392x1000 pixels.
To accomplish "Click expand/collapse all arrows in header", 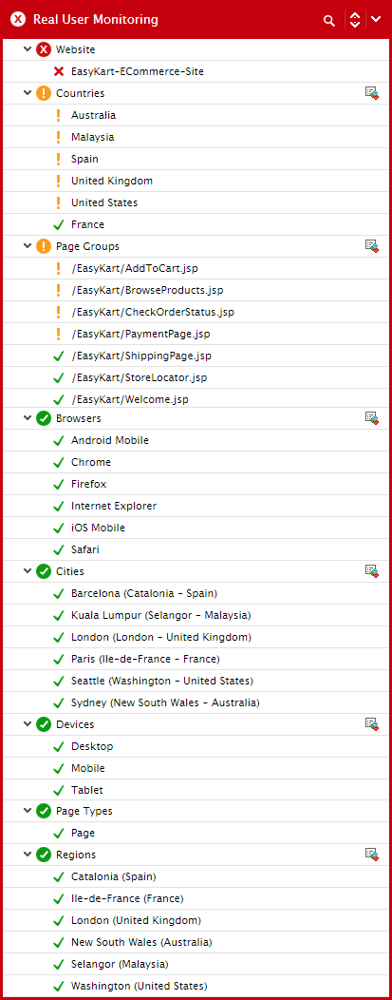I will [x=354, y=20].
